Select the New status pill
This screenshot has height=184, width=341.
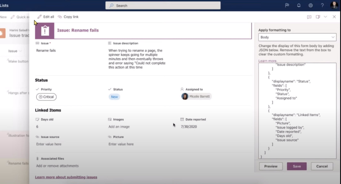[114, 97]
